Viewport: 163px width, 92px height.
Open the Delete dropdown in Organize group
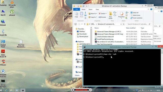pyautogui.click(x=103, y=14)
